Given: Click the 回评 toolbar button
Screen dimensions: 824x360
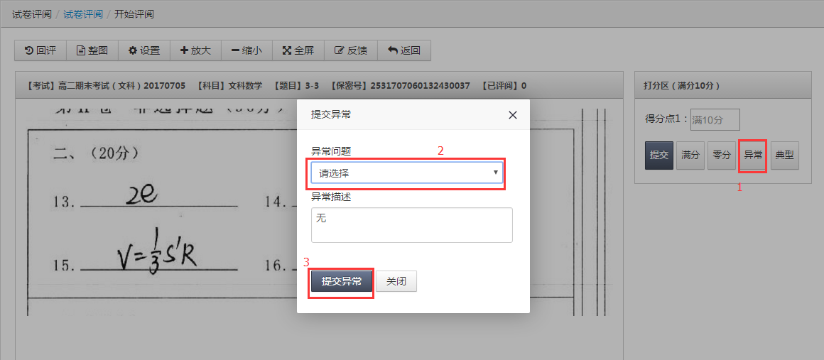Looking at the screenshot, I should click(x=40, y=51).
